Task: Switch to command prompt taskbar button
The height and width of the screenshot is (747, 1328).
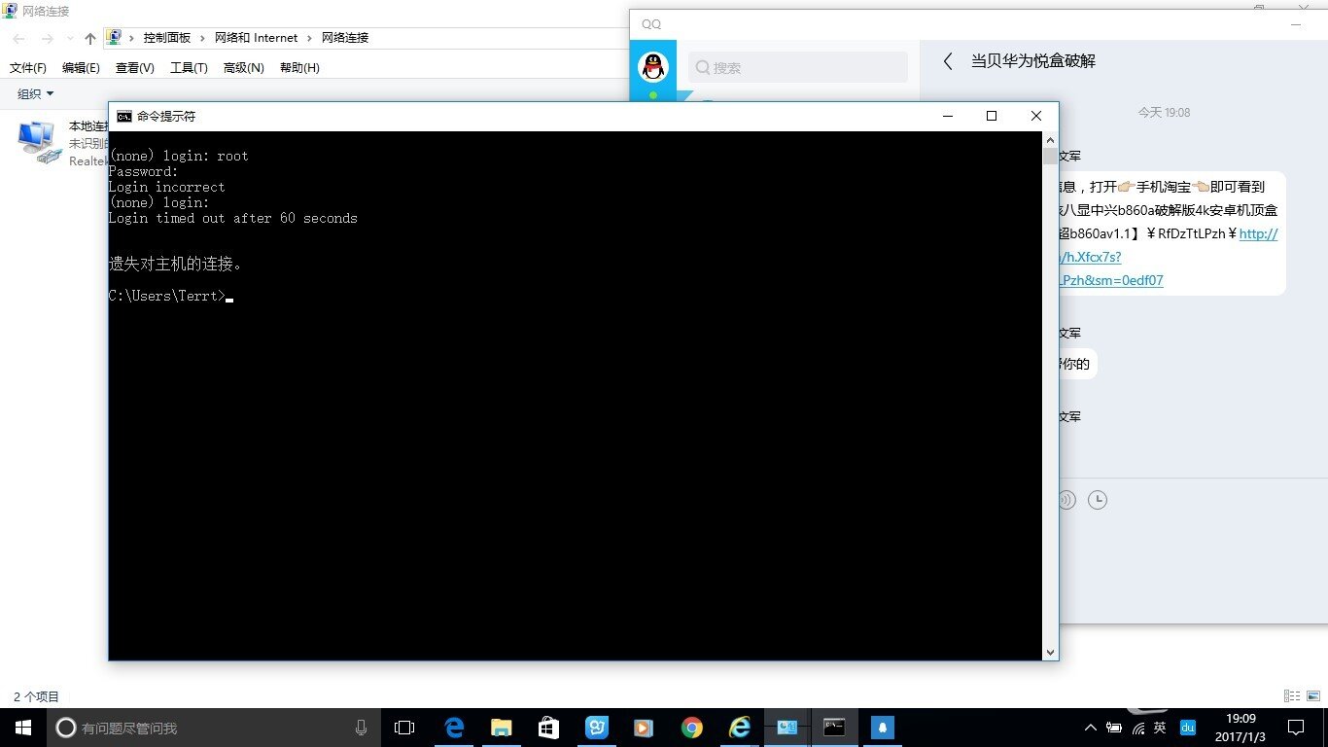Action: point(834,728)
